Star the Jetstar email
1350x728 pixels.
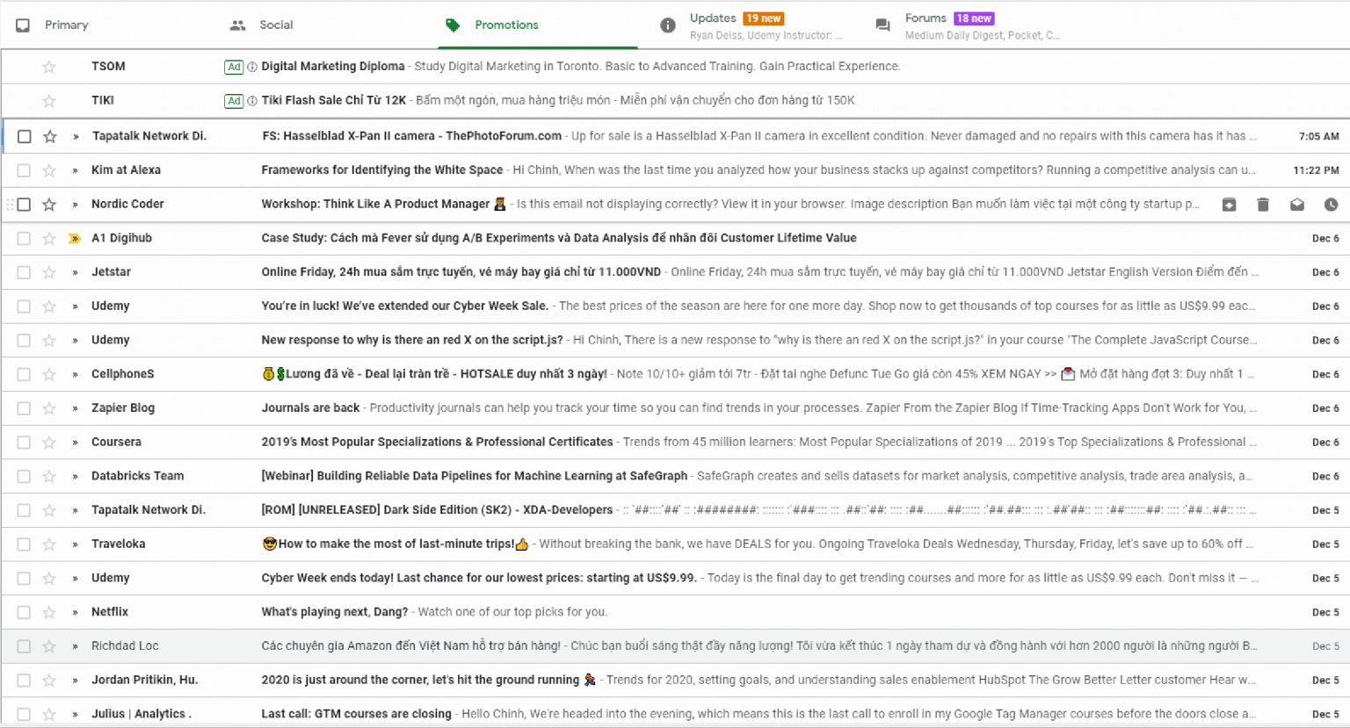(x=49, y=272)
